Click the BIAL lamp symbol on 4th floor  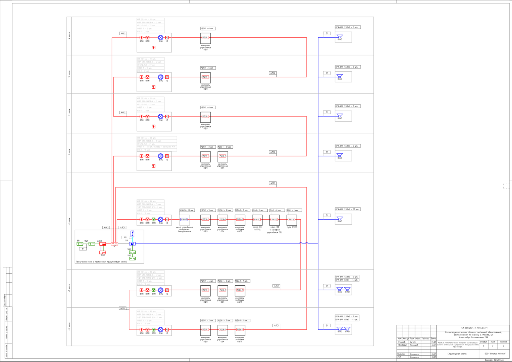tap(160, 38)
